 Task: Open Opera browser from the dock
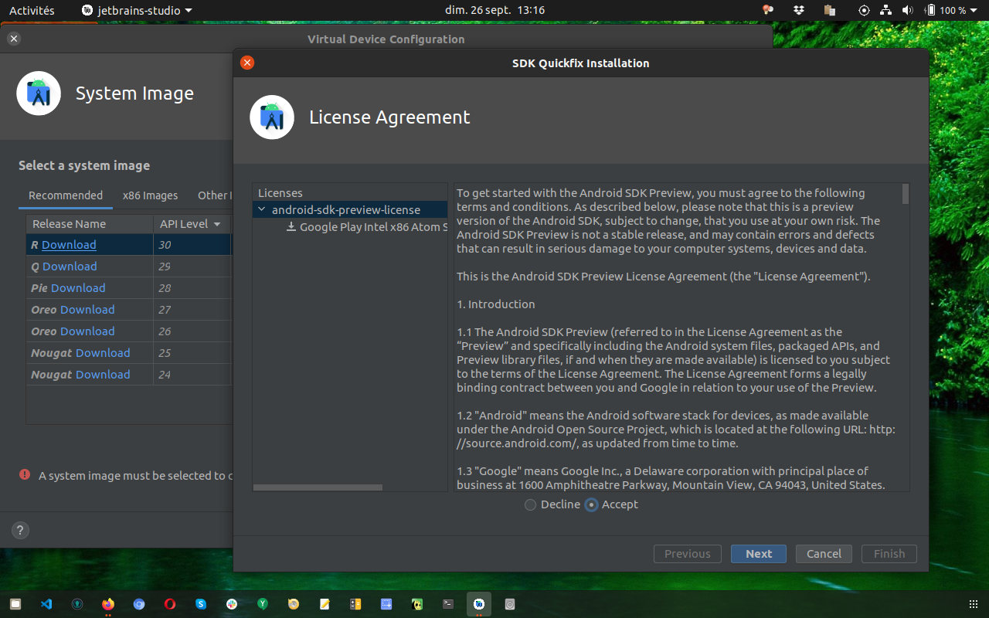point(170,604)
